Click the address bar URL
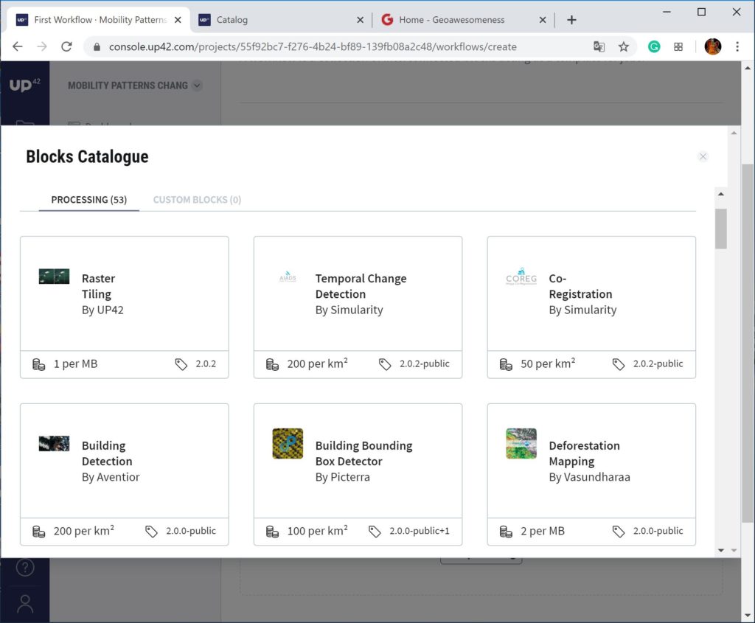This screenshot has height=623, width=755. (x=313, y=46)
